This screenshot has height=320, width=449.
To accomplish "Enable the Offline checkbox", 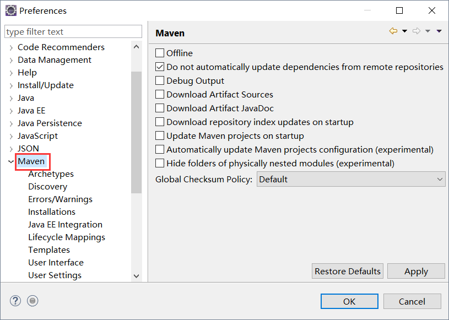I will [160, 53].
